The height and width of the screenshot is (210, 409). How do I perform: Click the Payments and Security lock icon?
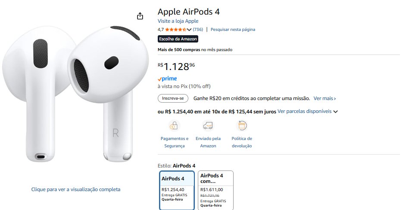coord(174,126)
